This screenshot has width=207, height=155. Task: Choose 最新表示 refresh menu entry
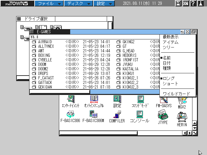click(170, 37)
